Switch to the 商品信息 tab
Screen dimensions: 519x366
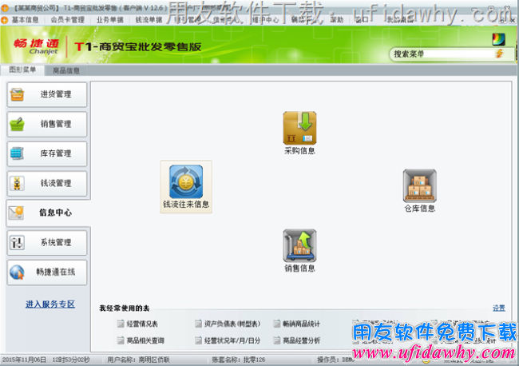[66, 70]
